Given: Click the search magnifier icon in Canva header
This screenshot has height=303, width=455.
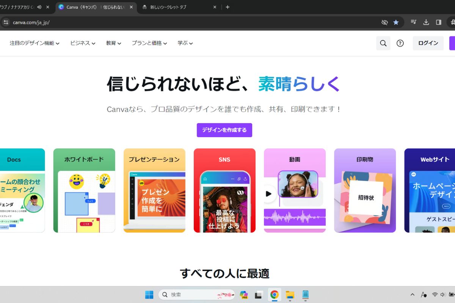Looking at the screenshot, I should 383,43.
